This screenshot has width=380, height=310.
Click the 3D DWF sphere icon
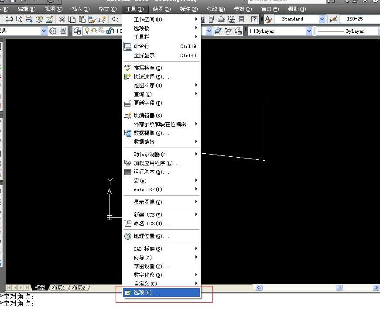tap(39, 19)
